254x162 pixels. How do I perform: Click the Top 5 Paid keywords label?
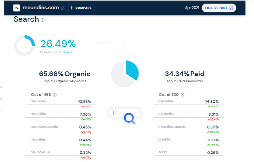(184, 81)
